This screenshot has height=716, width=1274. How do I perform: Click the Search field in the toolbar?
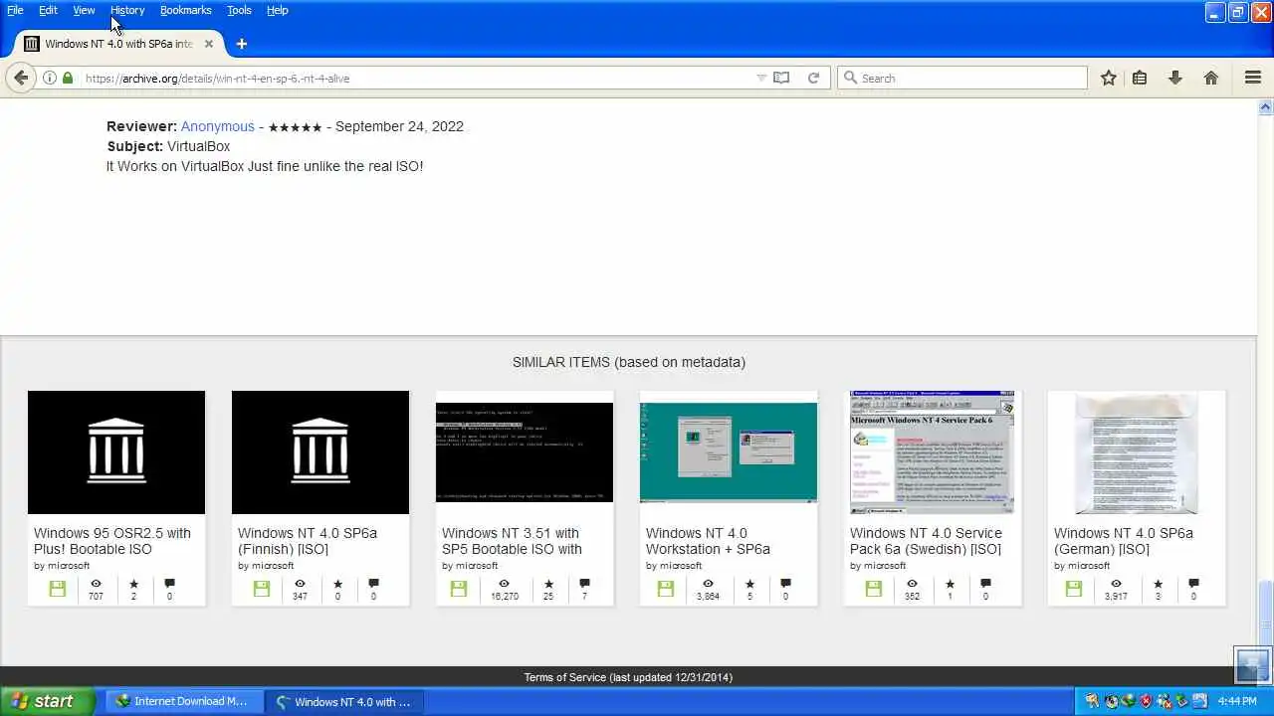click(962, 78)
